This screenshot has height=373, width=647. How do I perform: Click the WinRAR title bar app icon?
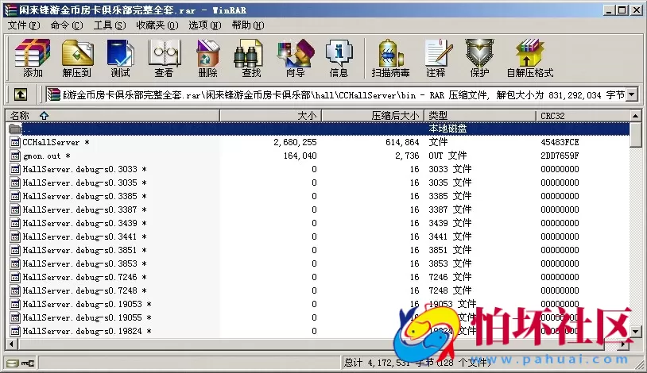pyautogui.click(x=10, y=10)
